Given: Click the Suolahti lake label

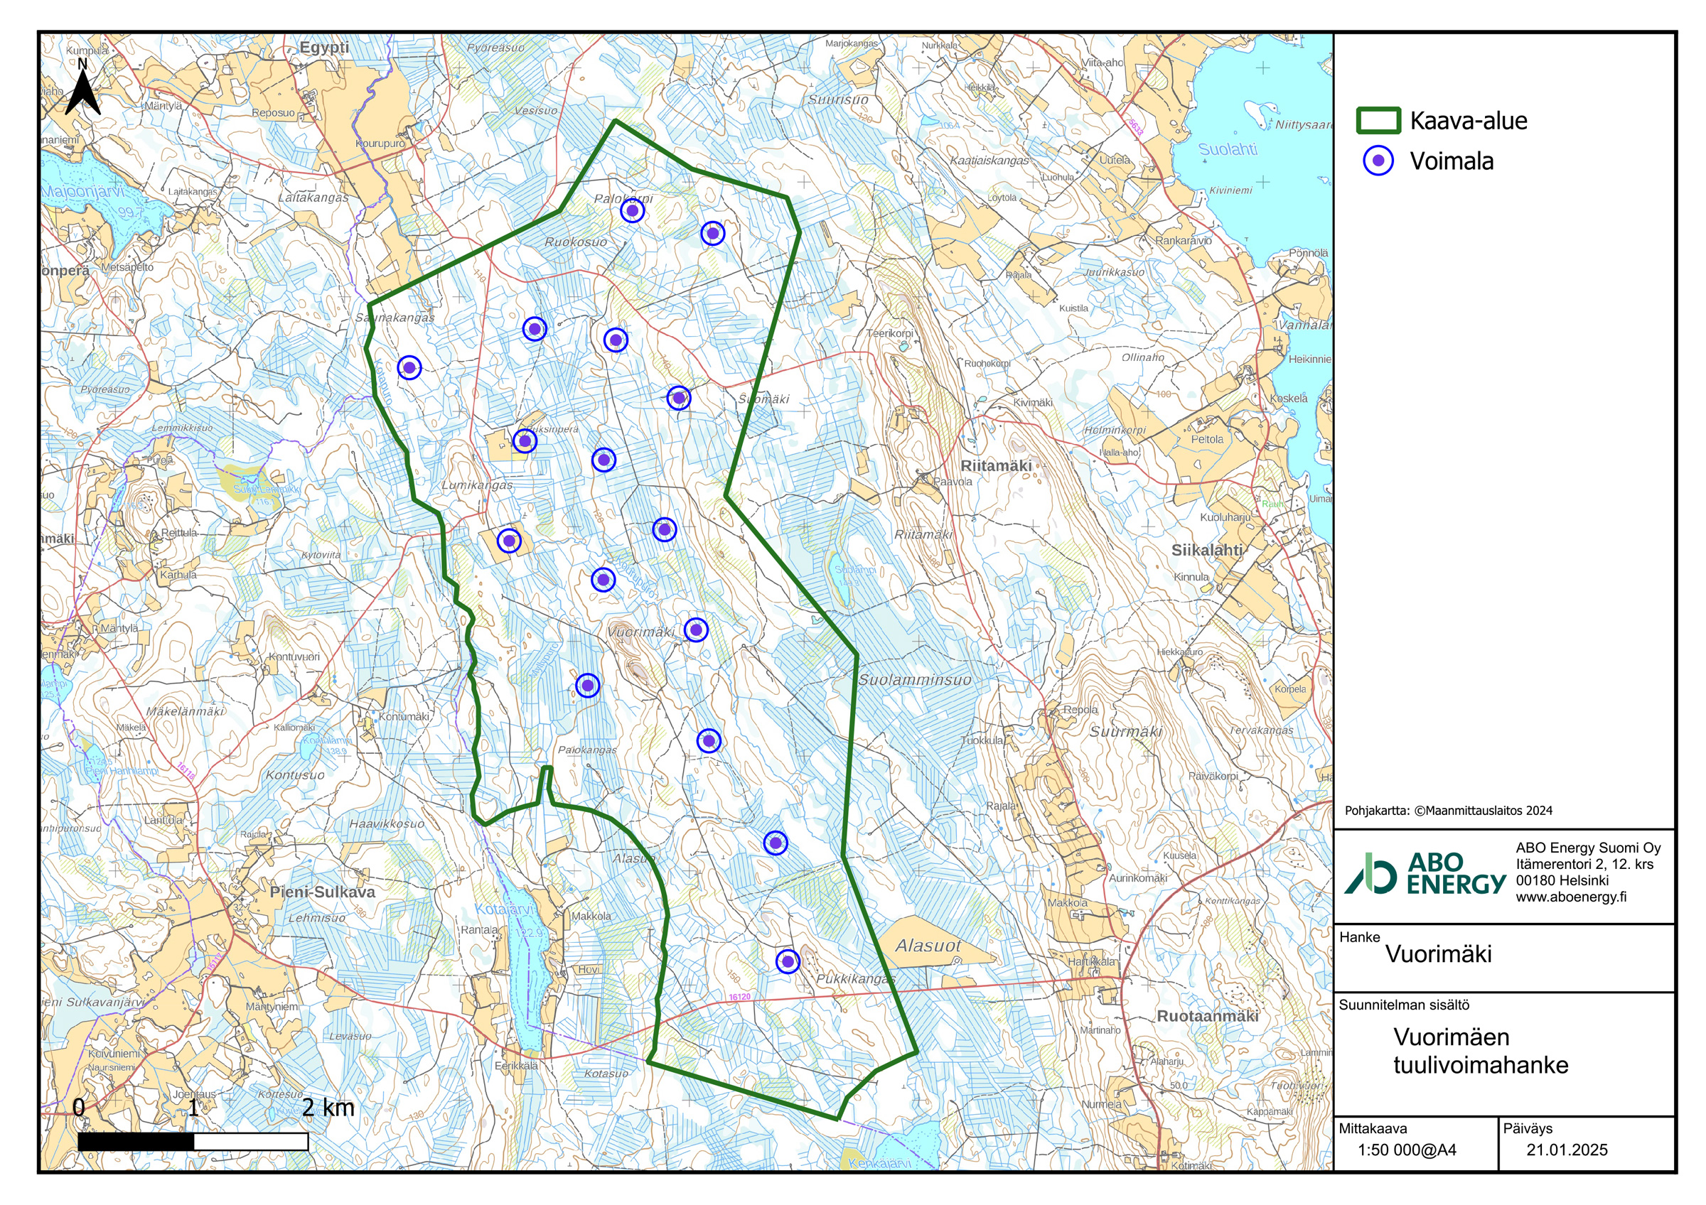Looking at the screenshot, I should pyautogui.click(x=1228, y=149).
